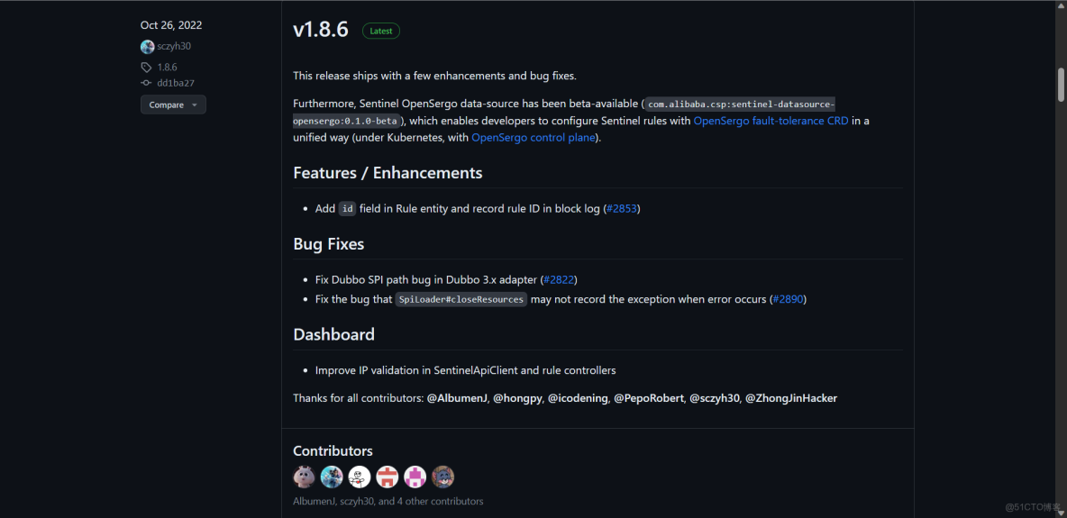The width and height of the screenshot is (1067, 518).
Task: Open pull request #2890
Action: click(788, 299)
